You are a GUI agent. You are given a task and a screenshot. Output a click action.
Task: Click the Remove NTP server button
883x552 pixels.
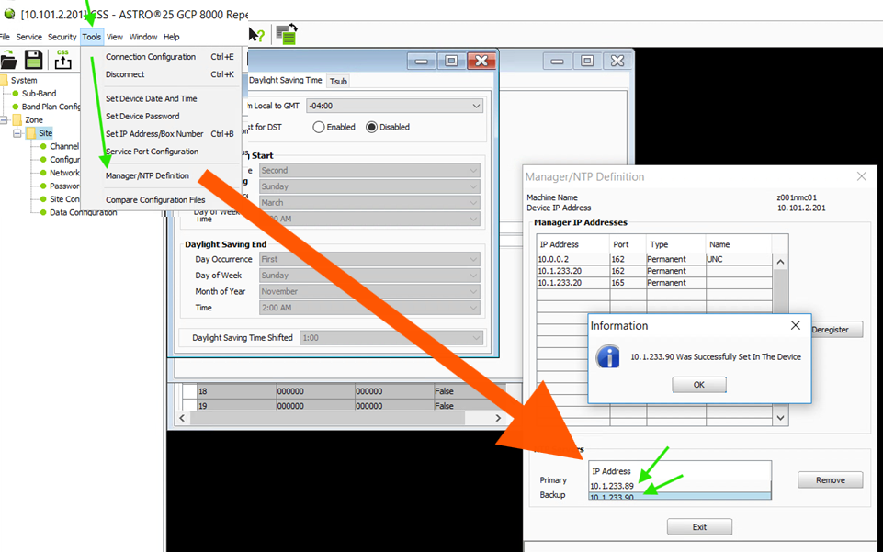[830, 480]
